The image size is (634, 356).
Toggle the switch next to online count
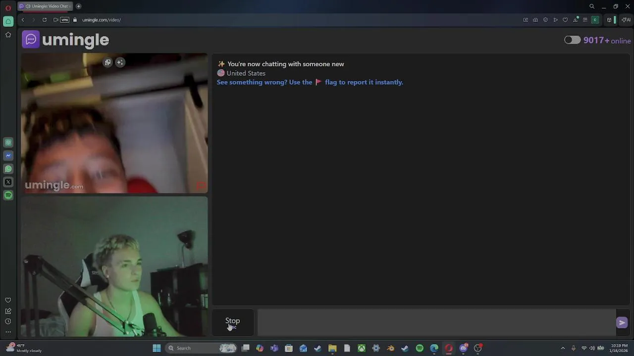[x=572, y=40]
